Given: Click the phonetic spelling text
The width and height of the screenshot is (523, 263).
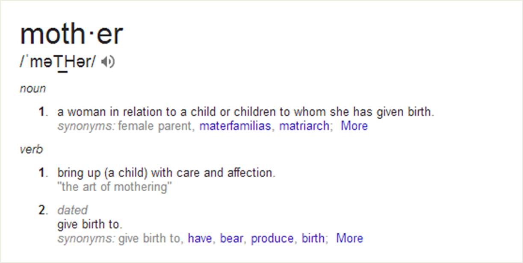Looking at the screenshot, I should pos(58,62).
